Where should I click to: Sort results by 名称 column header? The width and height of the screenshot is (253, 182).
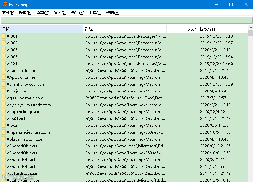click(x=42, y=29)
